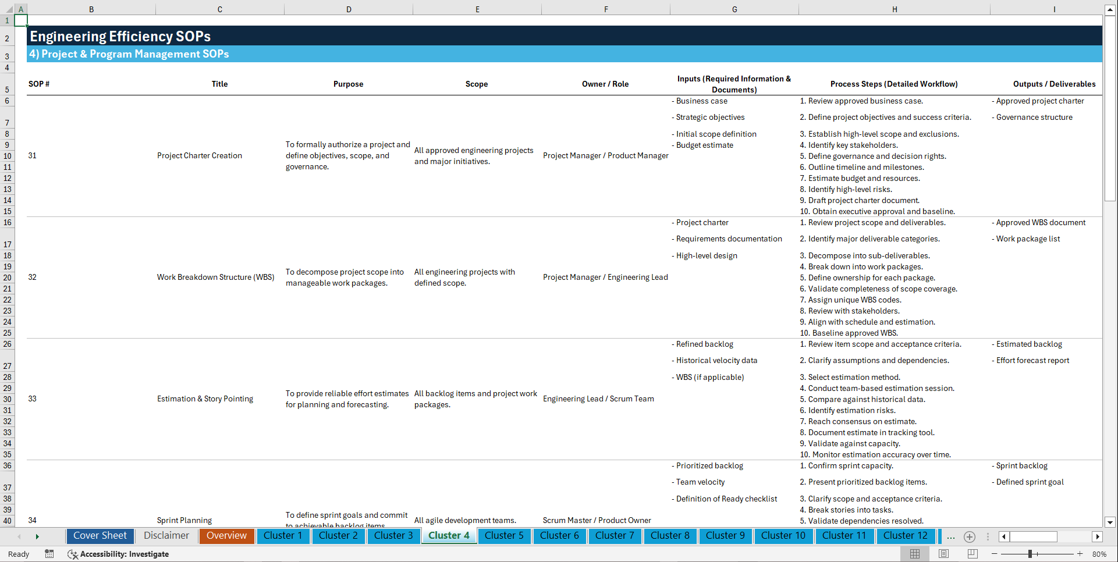Screen dimensions: 1118x562
Task: Add a new worksheet with plus icon
Action: point(969,536)
